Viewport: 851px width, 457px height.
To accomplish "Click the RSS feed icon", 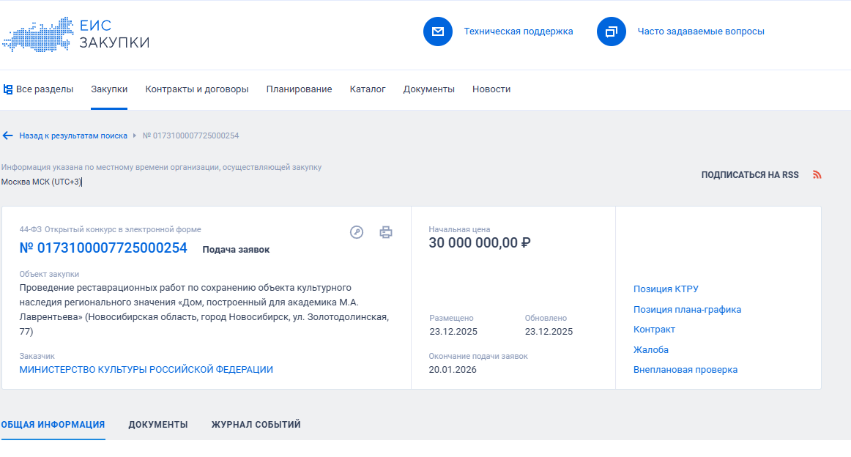I will click(x=817, y=175).
